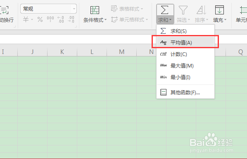Open 其他函数(F)... menu item
Screen dimensions: 247x159
tap(185, 92)
